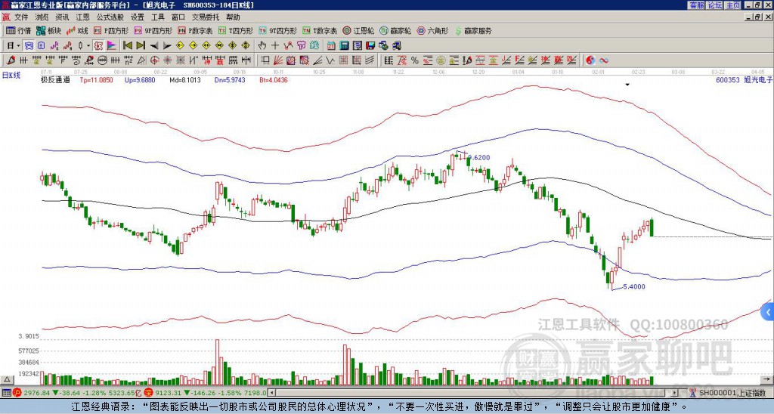Viewport: 774px width, 414px height.
Task: Toggle the 权 adjustment button
Action: (98, 46)
